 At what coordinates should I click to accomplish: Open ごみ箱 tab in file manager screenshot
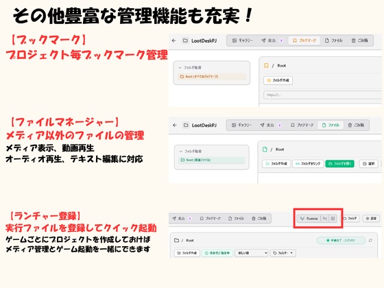(x=356, y=125)
